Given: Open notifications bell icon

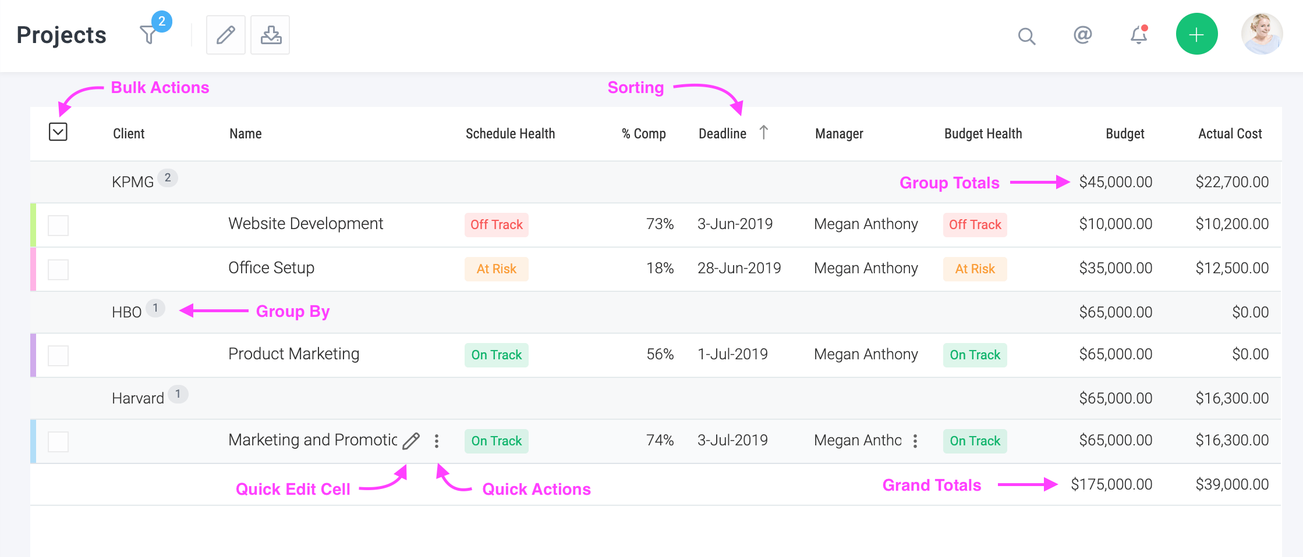Looking at the screenshot, I should (x=1139, y=35).
